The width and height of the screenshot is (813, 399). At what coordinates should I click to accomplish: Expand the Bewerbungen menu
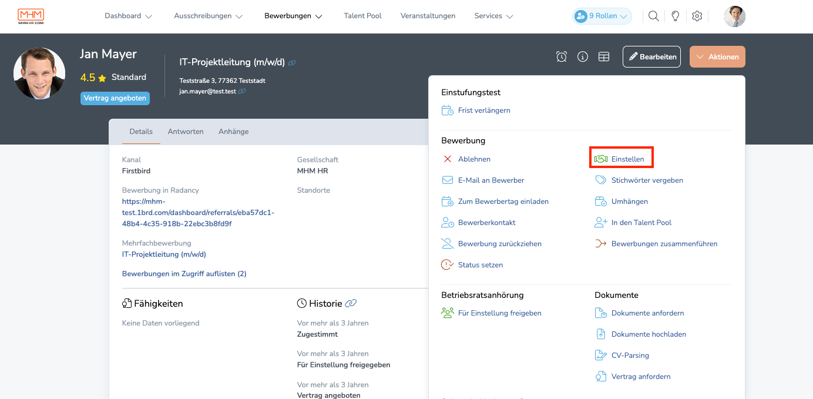(x=294, y=16)
